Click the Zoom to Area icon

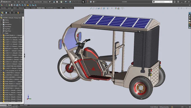94,8
